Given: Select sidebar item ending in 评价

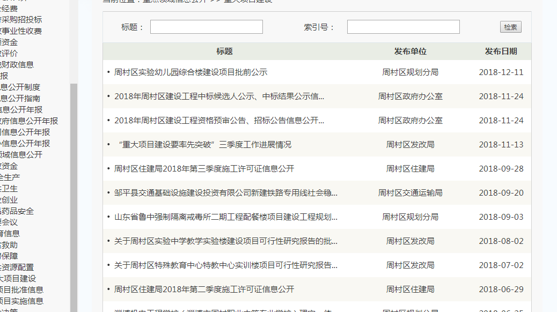Looking at the screenshot, I should tap(9, 54).
